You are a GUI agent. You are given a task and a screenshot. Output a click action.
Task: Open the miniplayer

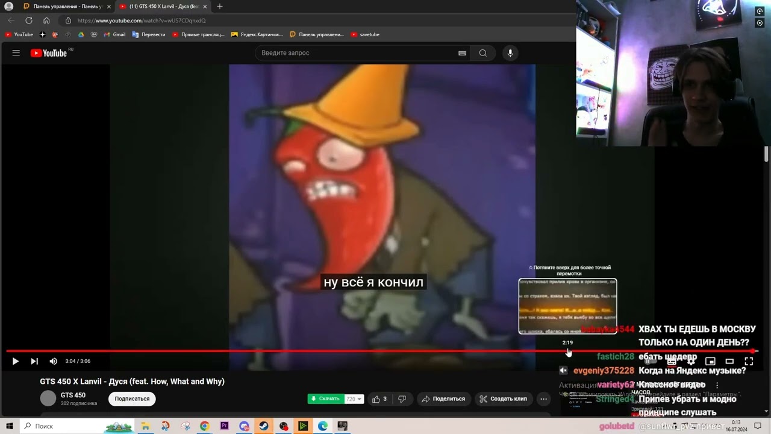click(710, 361)
